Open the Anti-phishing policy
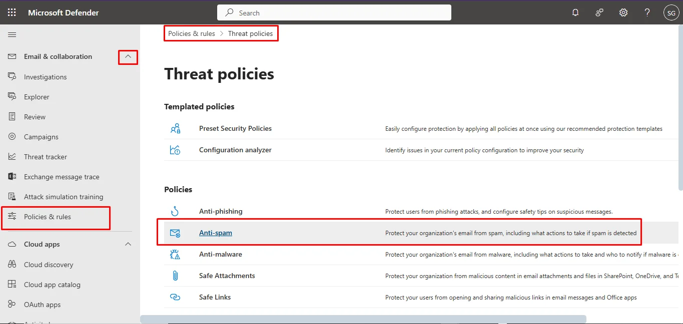This screenshot has width=683, height=324. (221, 211)
